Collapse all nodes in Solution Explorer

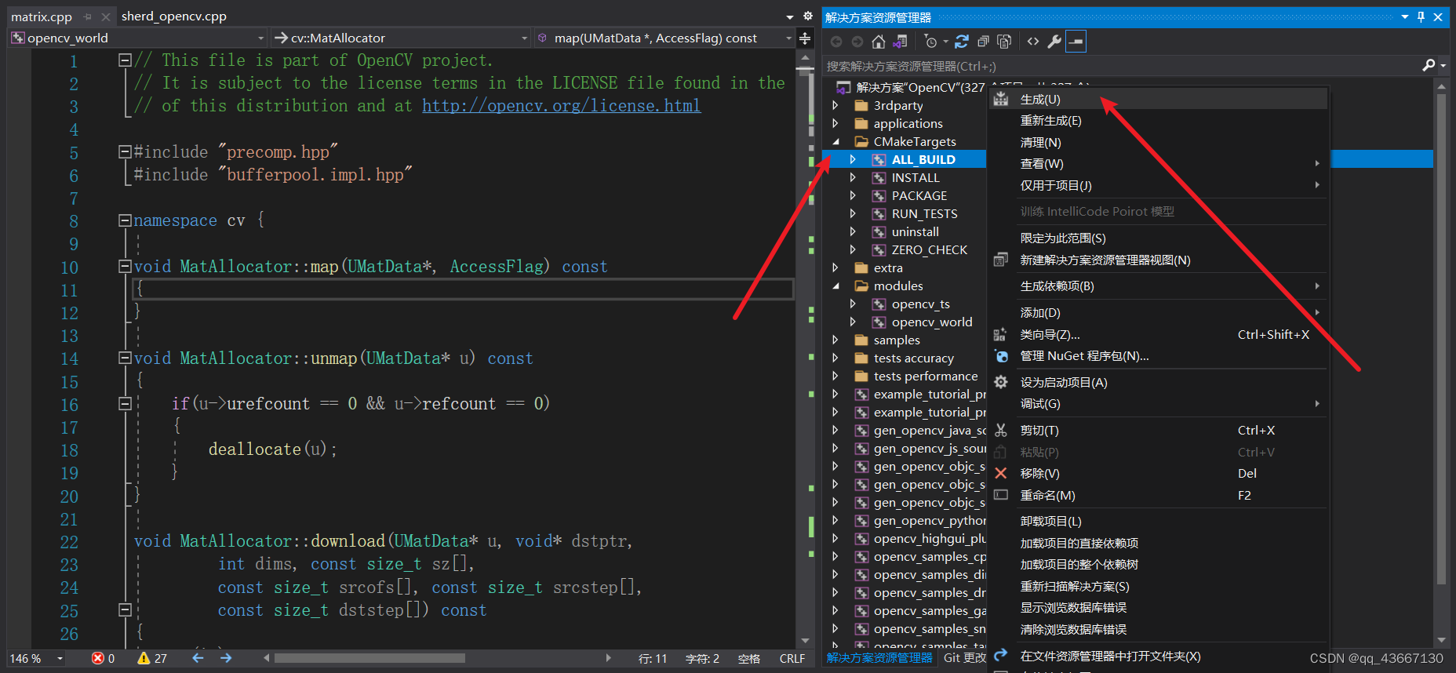983,42
